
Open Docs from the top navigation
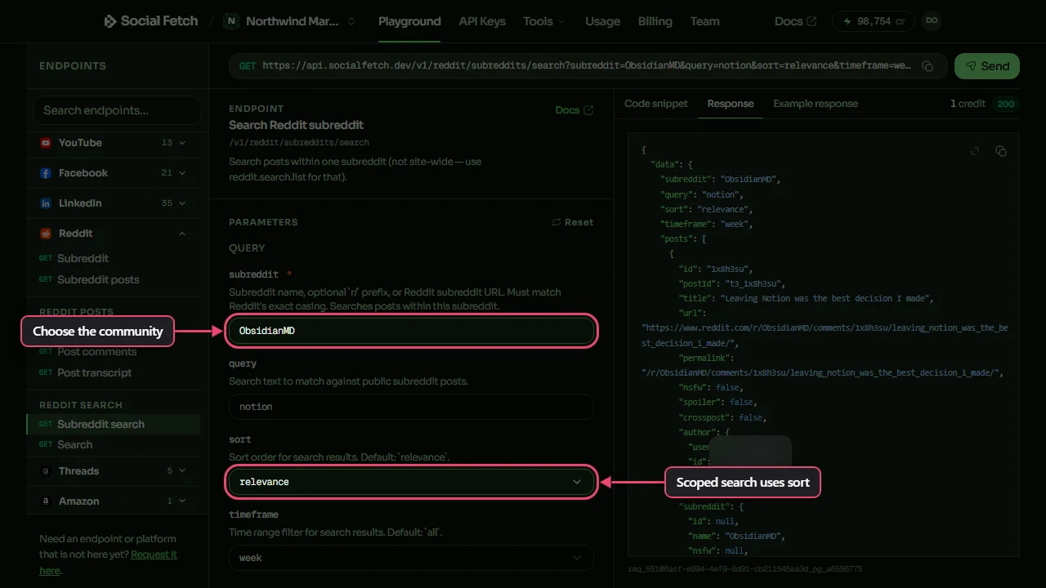795,21
